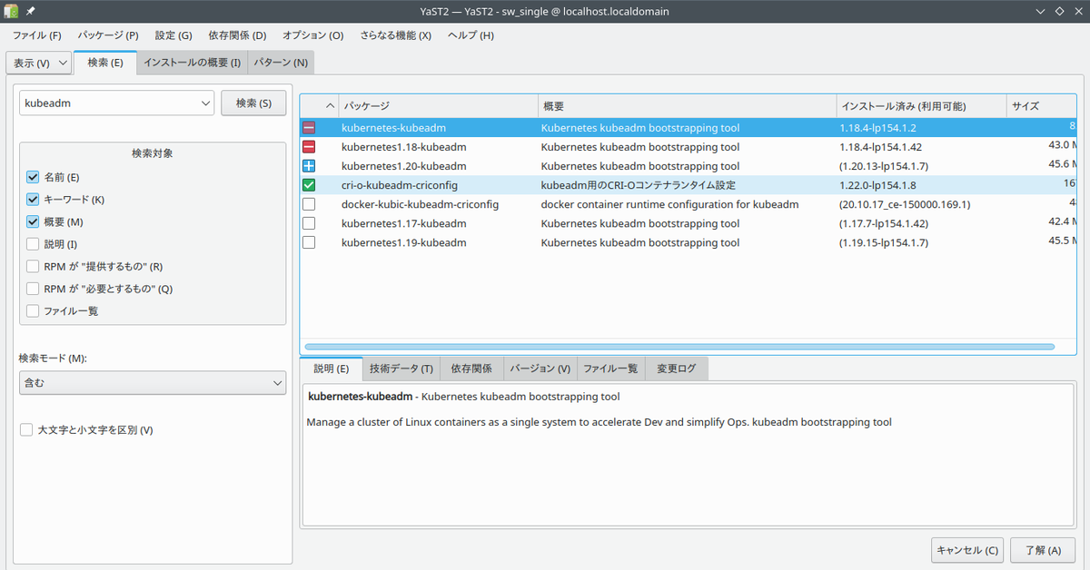Open the オプション (O) menu
Screen dimensions: 1090x570
coord(312,35)
